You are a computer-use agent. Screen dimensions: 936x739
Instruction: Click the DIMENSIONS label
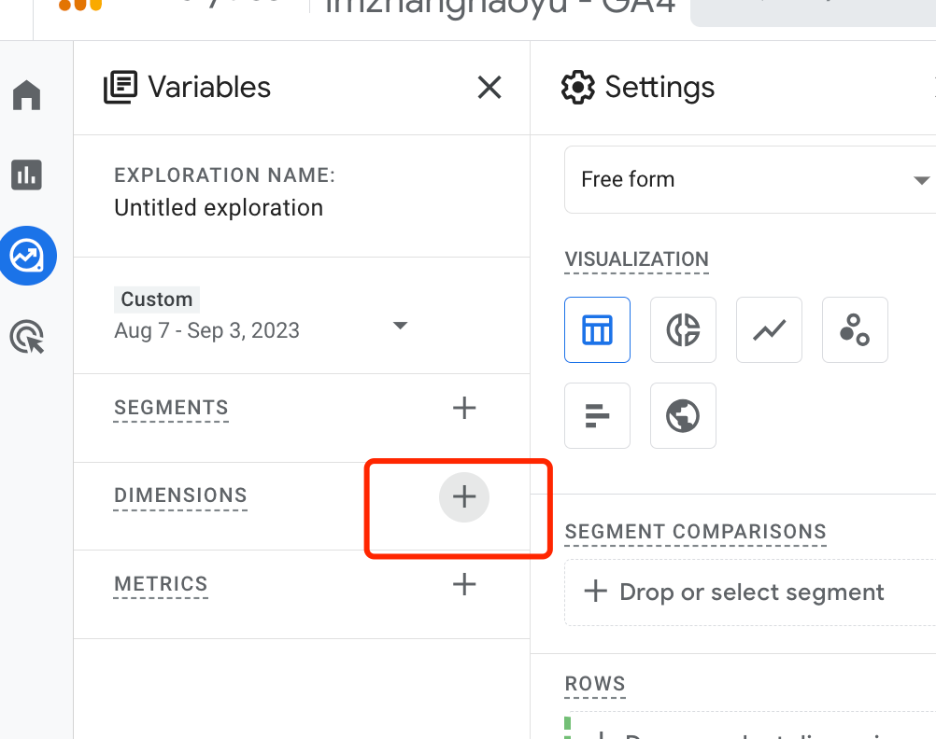click(180, 495)
